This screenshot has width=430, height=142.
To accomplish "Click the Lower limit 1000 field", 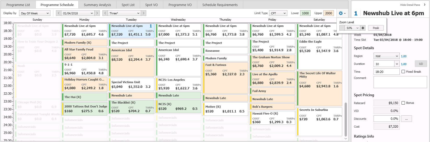I will pyautogui.click(x=305, y=13).
